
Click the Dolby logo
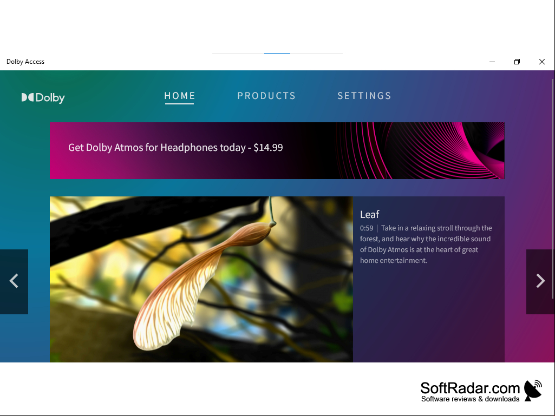tap(43, 97)
